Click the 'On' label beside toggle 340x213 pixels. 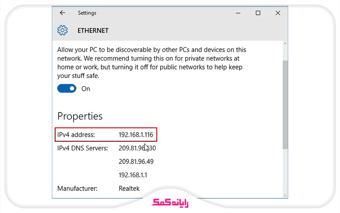86,89
